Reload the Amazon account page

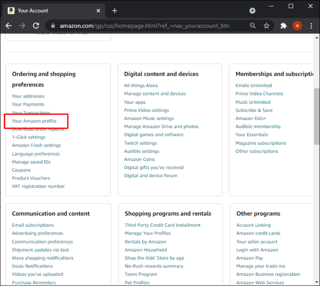point(36,25)
